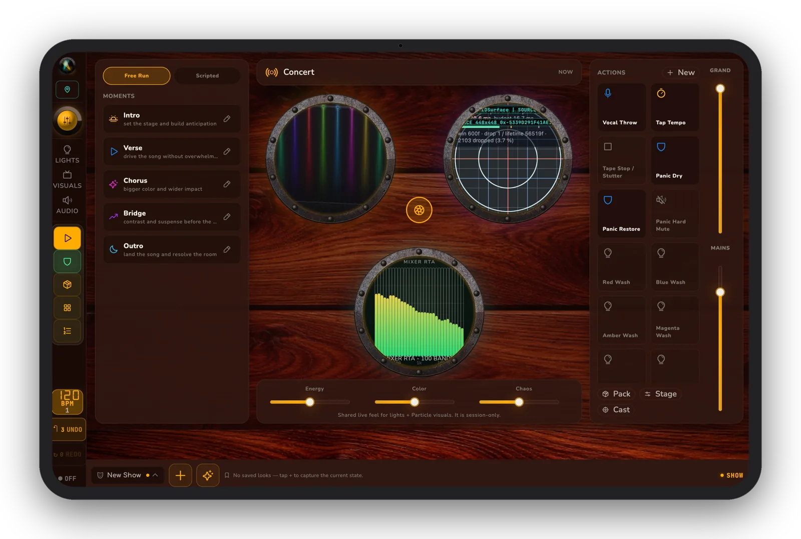Click the numbered list sidebar icon
Viewport: 801px width, 539px height.
pos(67,330)
